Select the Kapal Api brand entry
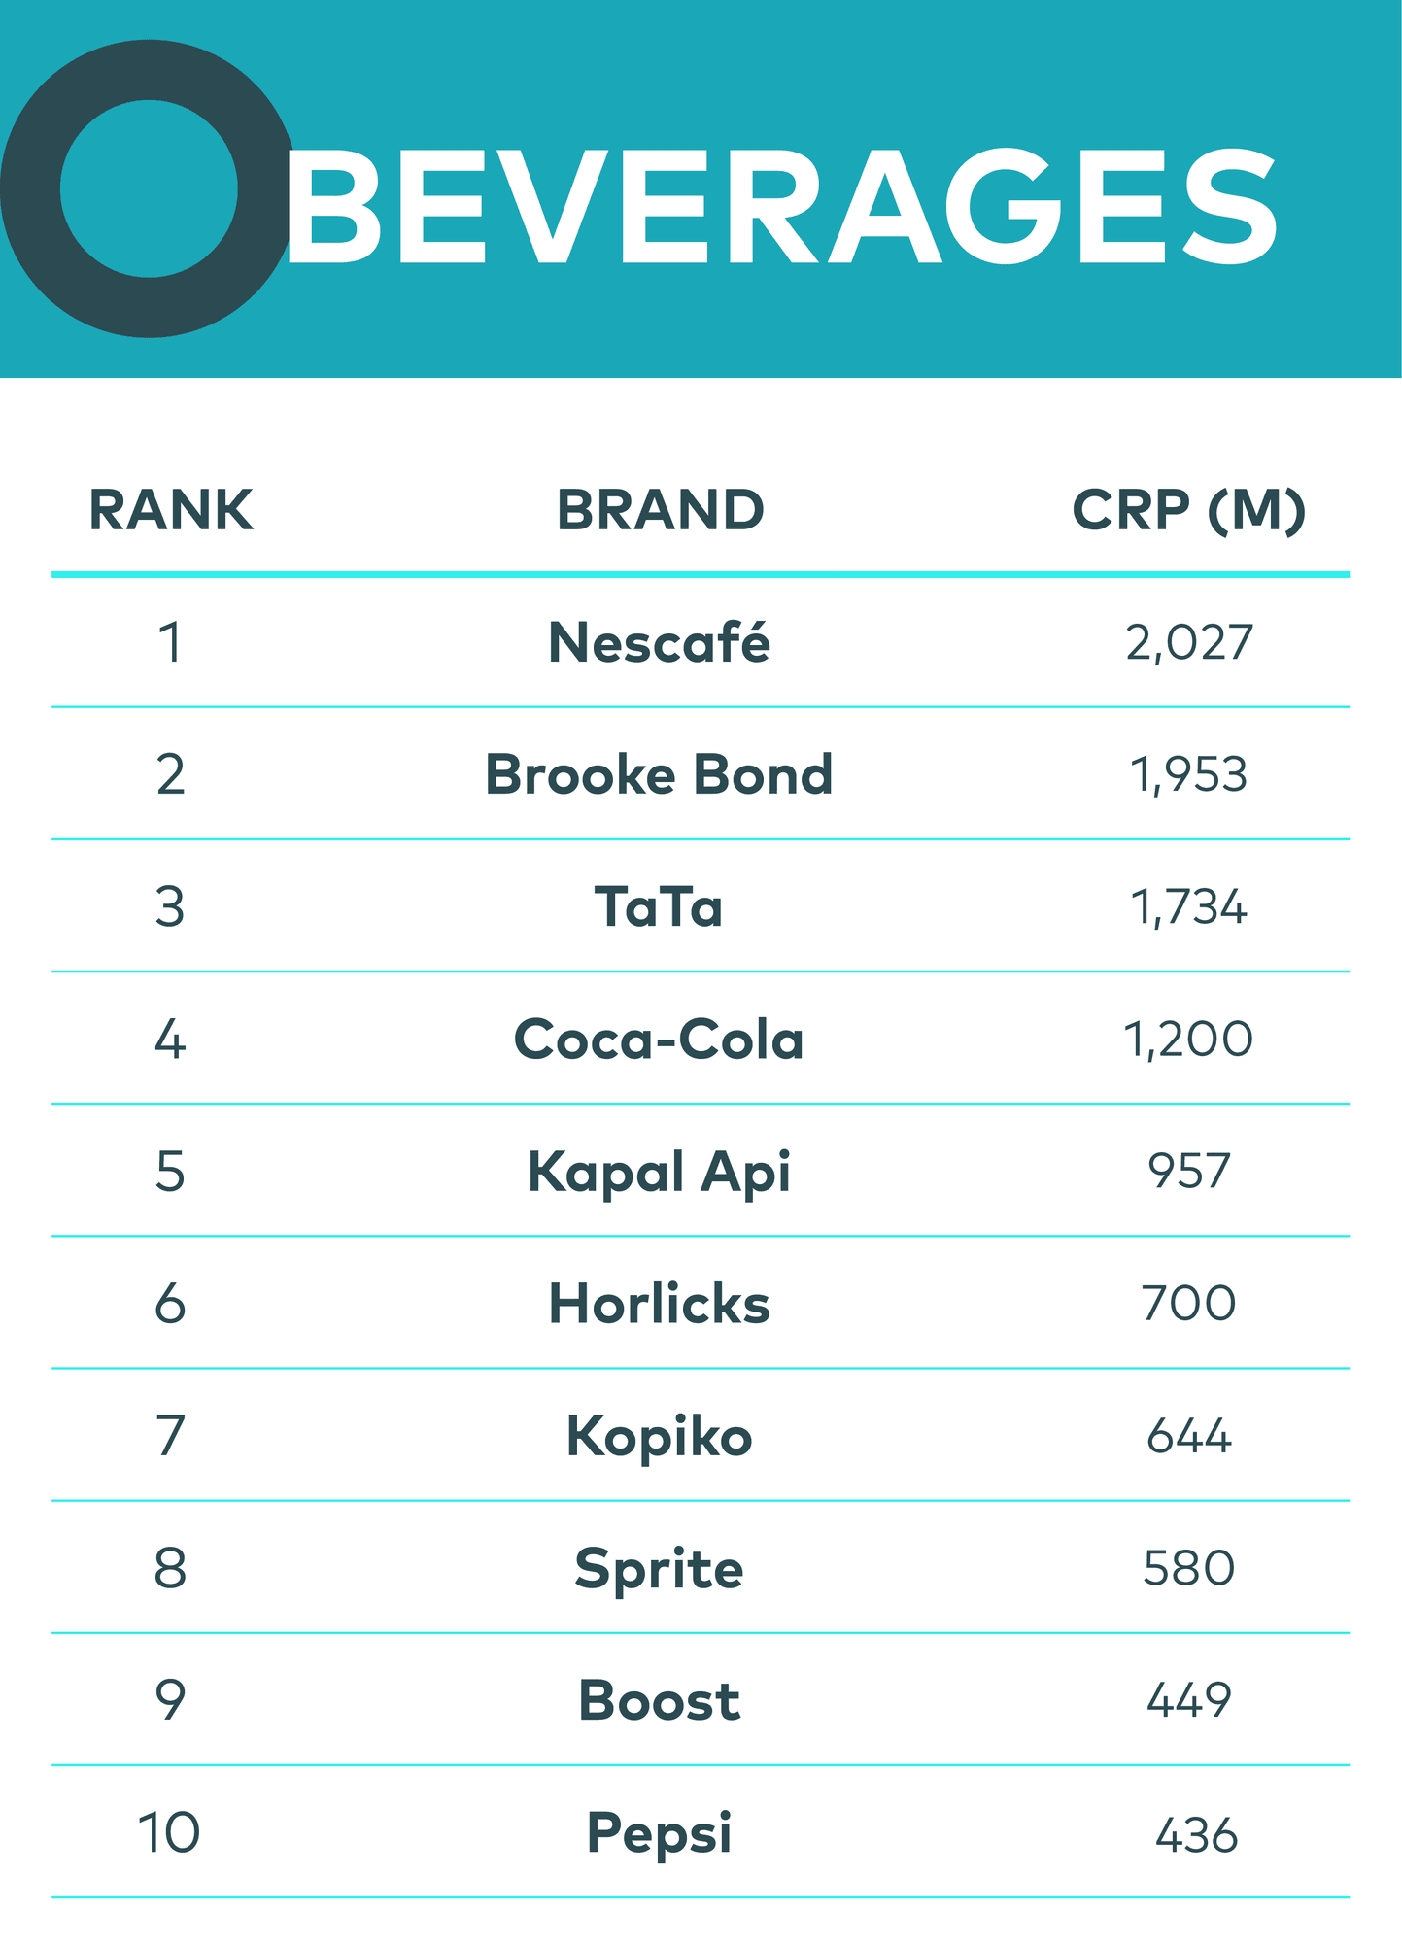The height and width of the screenshot is (1943, 1402). (660, 1173)
